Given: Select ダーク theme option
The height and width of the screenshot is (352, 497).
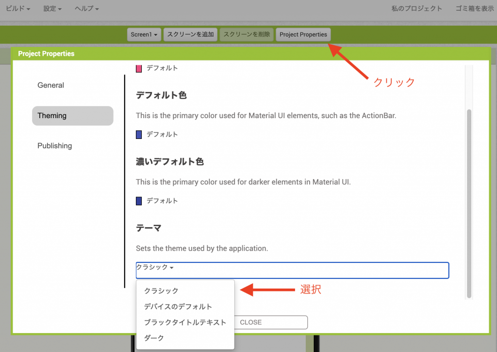Looking at the screenshot, I should click(153, 338).
